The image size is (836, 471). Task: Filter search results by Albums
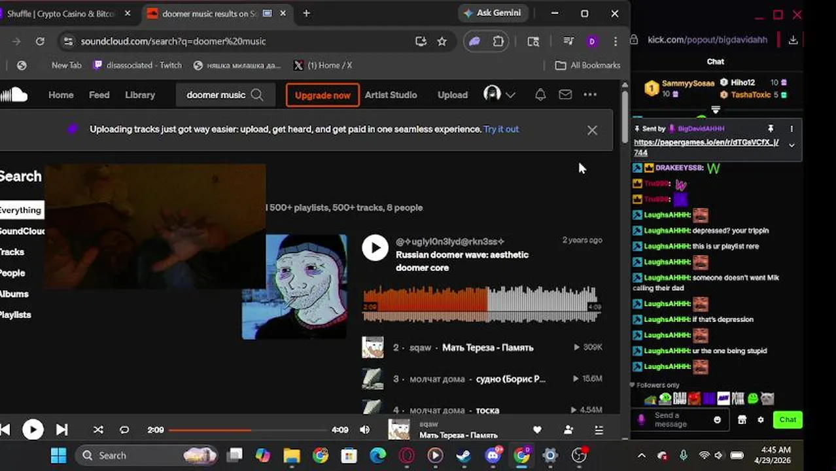[x=14, y=294]
